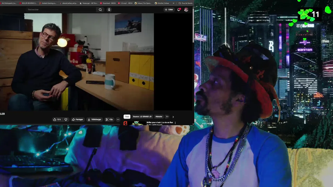Screen dimensions: 333x187
Task: Activate voice search microphone
Action: 109,10
